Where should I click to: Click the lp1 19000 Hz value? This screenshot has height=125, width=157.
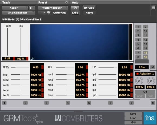124,75
